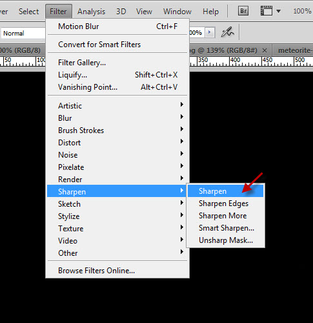
Task: Open the Help menu
Action: pyautogui.click(x=210, y=12)
